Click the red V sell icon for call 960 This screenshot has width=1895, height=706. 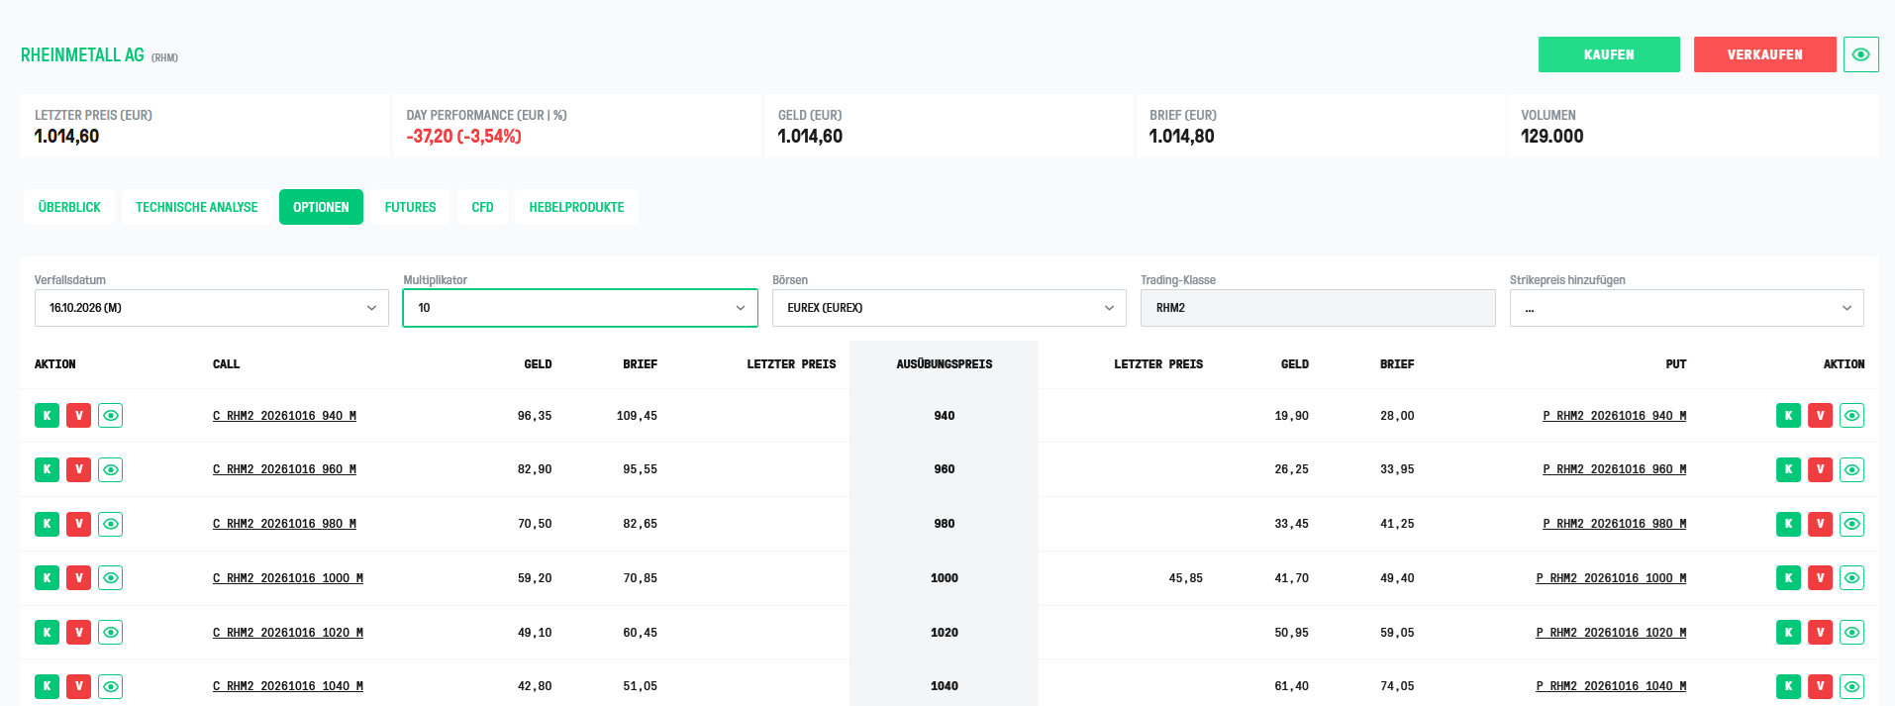[x=78, y=469]
